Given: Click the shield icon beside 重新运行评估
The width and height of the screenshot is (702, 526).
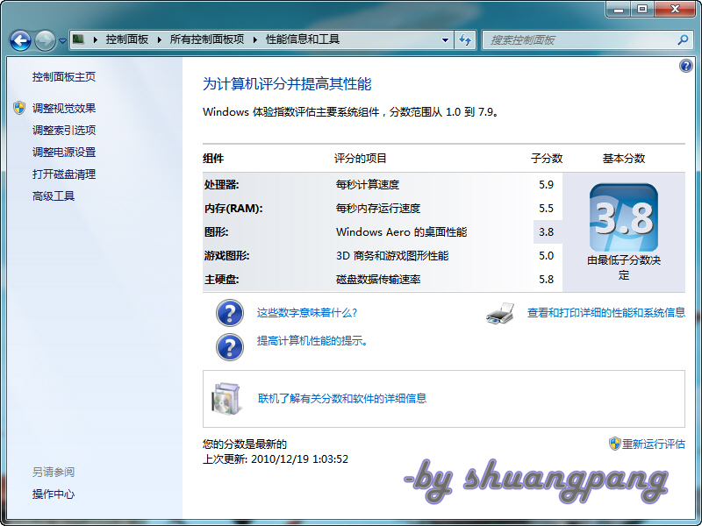Looking at the screenshot, I should click(x=615, y=444).
